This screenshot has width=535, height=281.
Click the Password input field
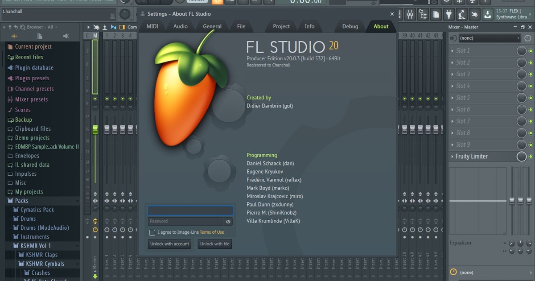(x=186, y=221)
